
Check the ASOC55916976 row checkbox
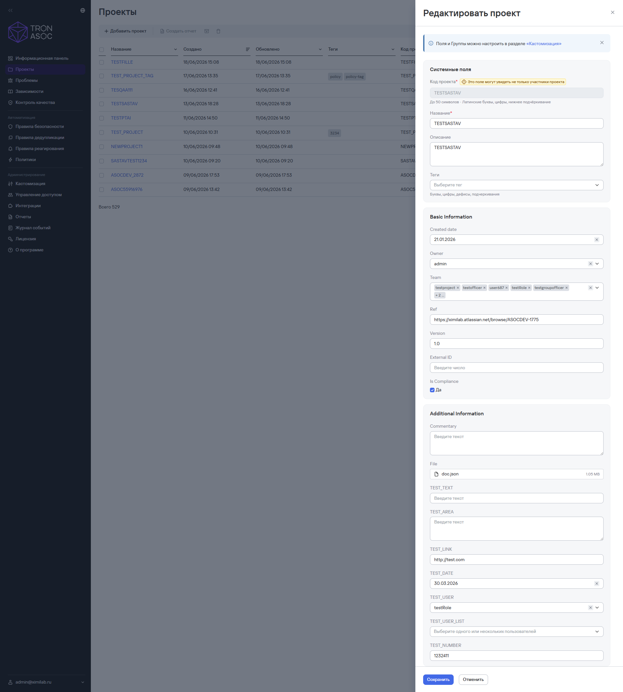pyautogui.click(x=102, y=189)
